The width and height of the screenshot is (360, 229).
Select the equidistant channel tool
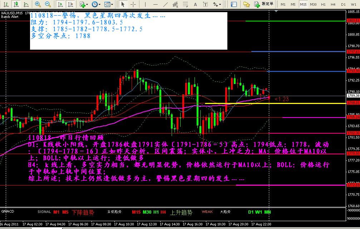coord(176,4)
